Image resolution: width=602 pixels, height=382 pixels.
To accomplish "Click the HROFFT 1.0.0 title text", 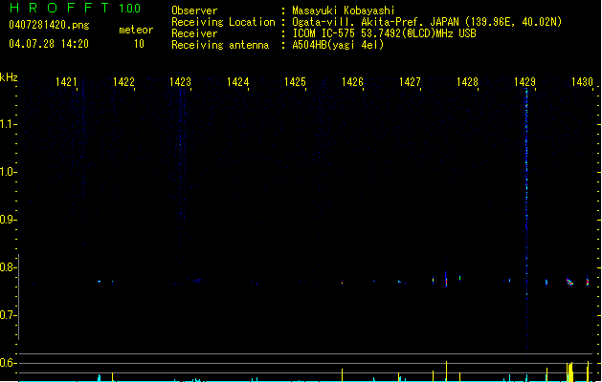I will (75, 8).
